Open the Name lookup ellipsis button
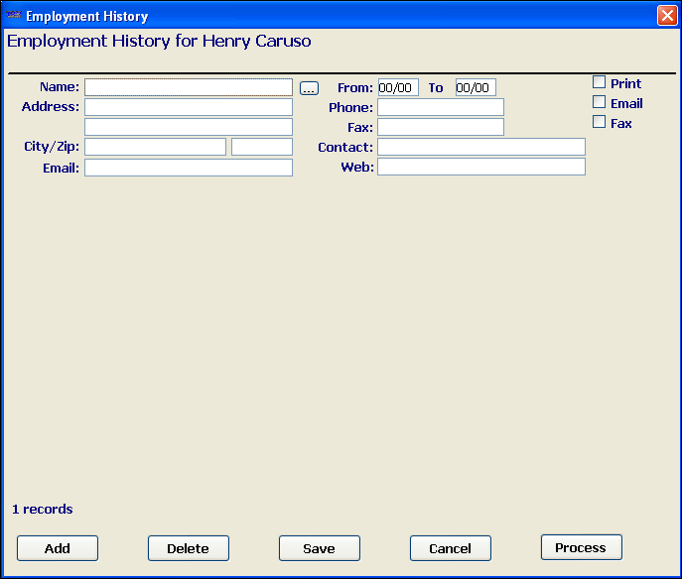682x579 pixels. 309,88
